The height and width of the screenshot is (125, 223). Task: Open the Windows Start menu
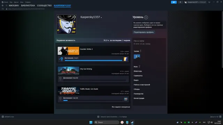coord(91,122)
